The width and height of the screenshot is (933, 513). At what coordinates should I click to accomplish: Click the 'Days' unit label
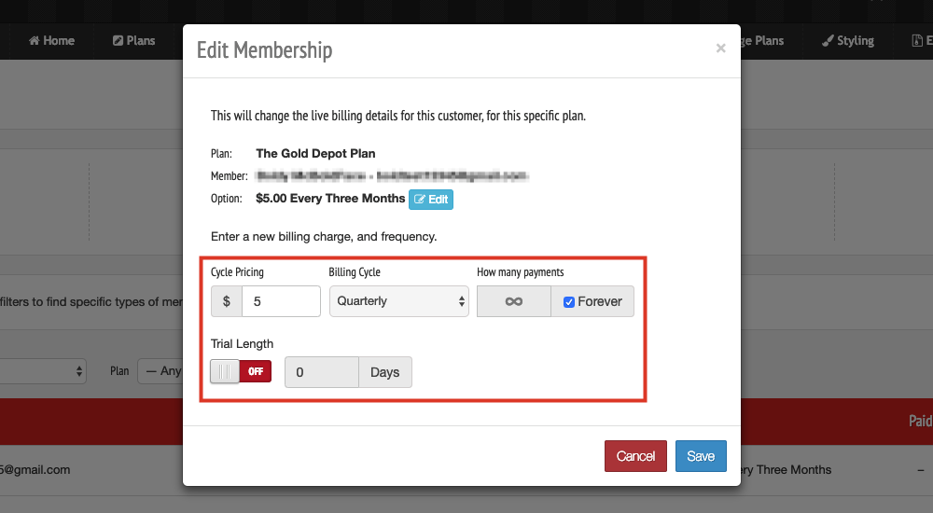385,372
